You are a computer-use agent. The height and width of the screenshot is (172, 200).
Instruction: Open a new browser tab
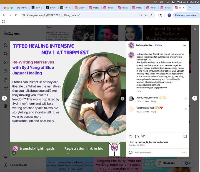(x=190, y=8)
